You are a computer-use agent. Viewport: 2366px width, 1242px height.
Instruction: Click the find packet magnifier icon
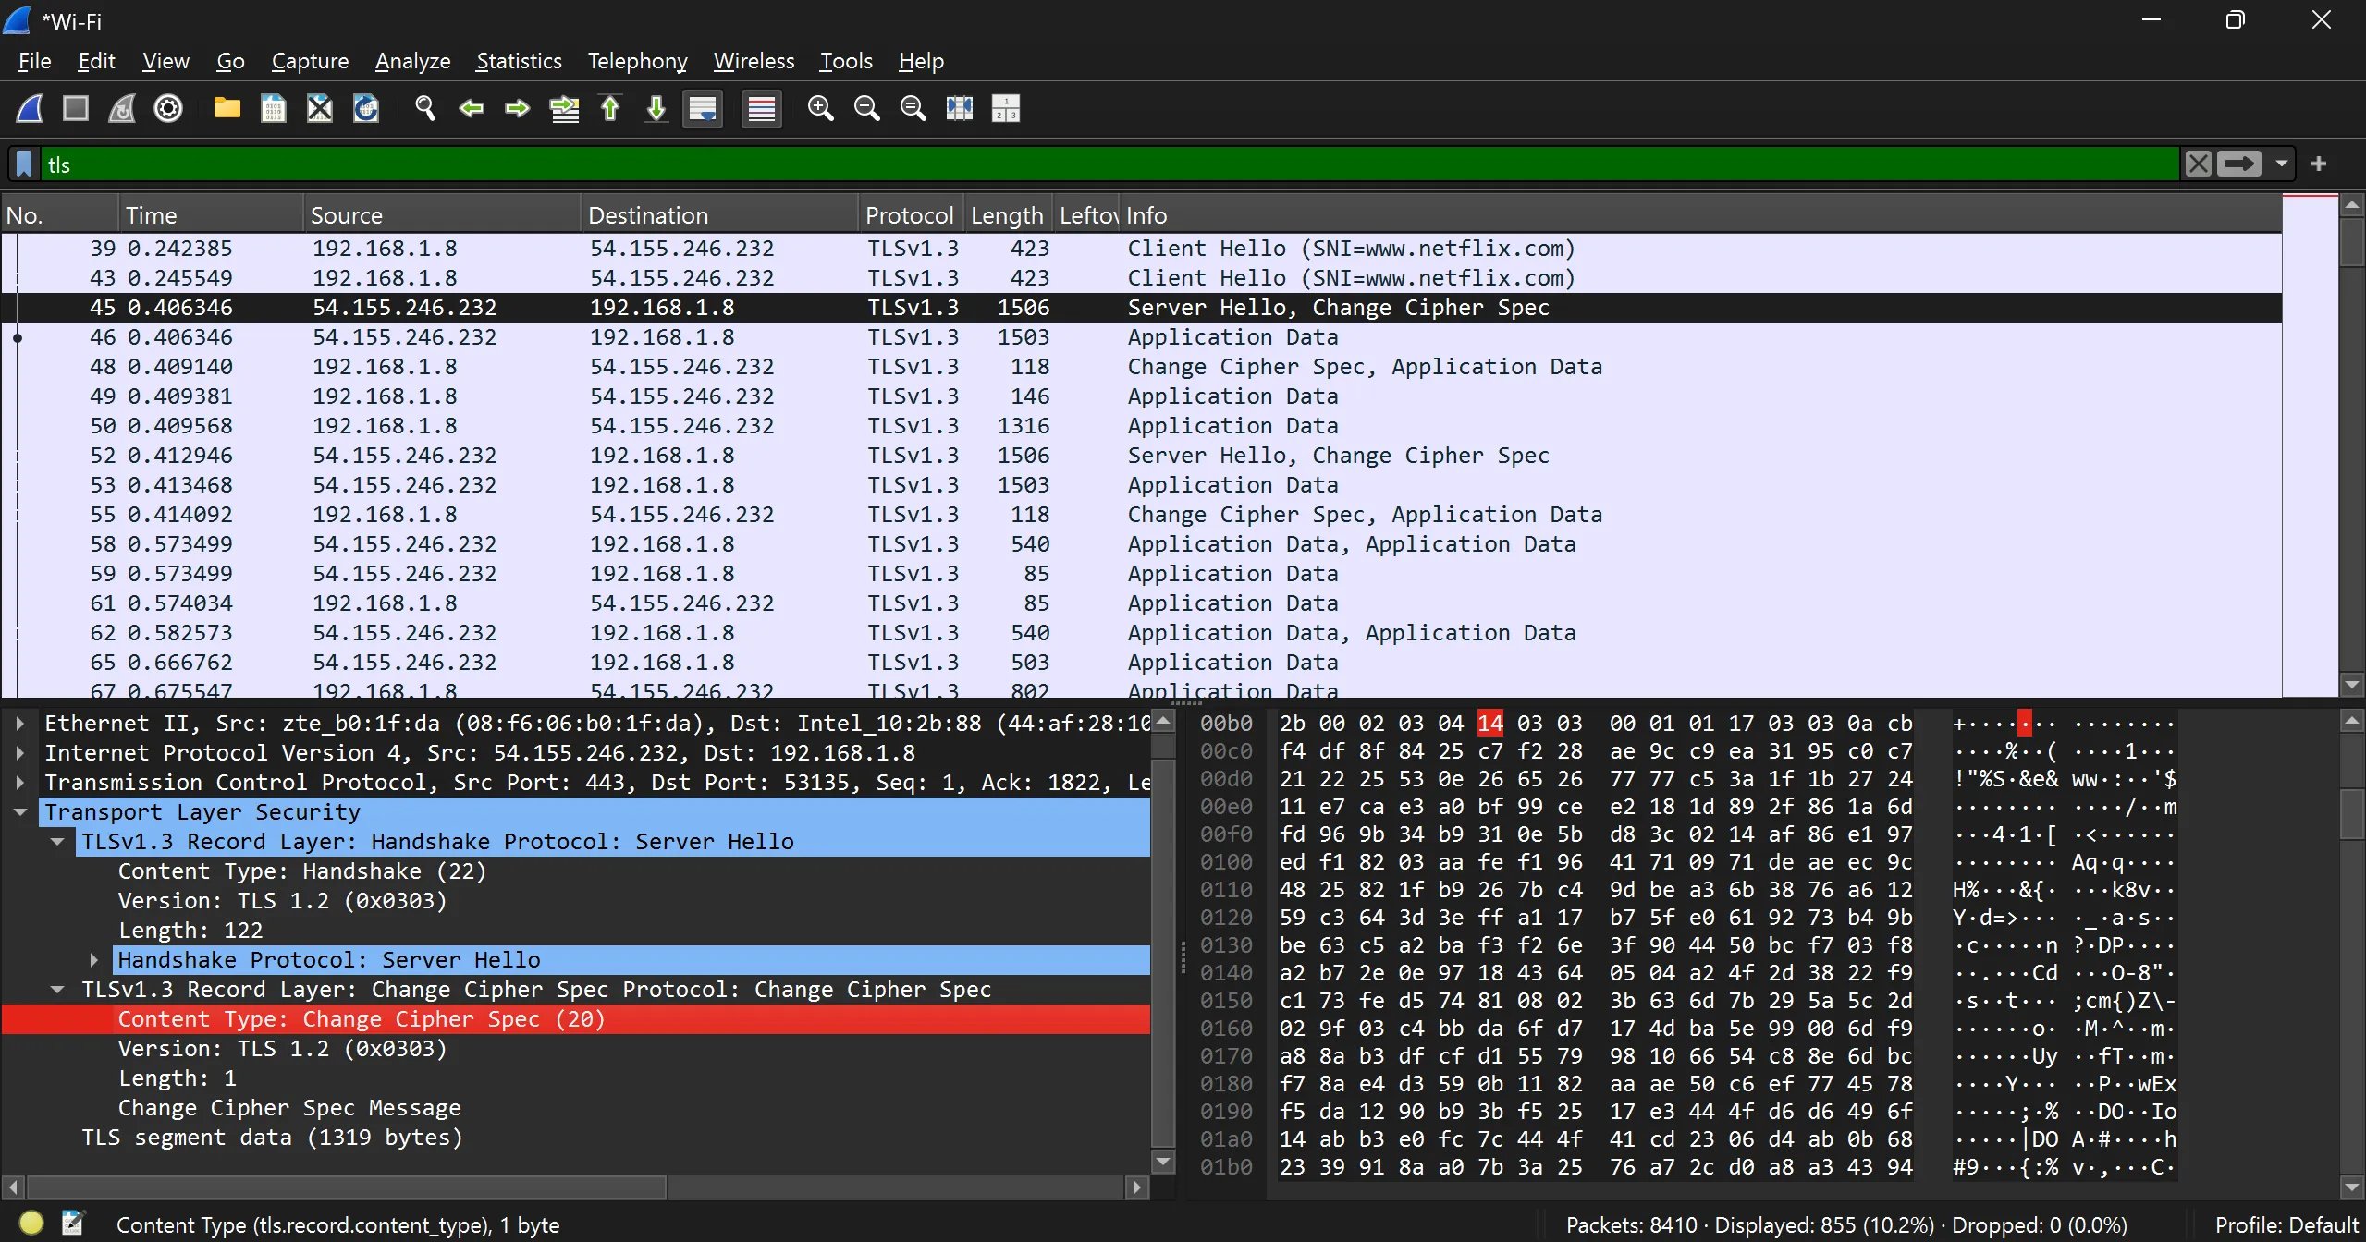424,109
